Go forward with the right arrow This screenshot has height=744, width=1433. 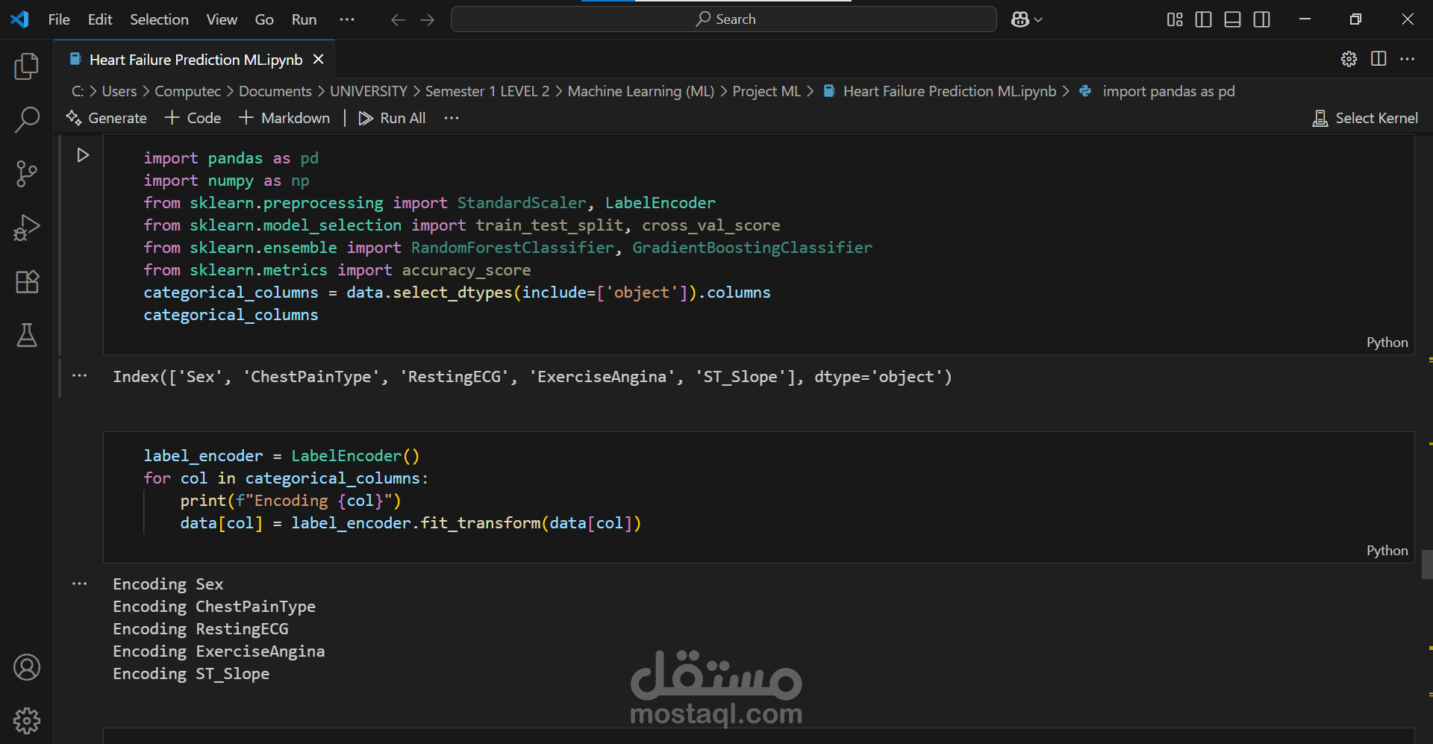tap(427, 19)
